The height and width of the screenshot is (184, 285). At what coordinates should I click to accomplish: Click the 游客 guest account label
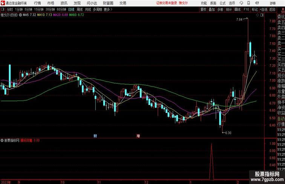point(273,3)
